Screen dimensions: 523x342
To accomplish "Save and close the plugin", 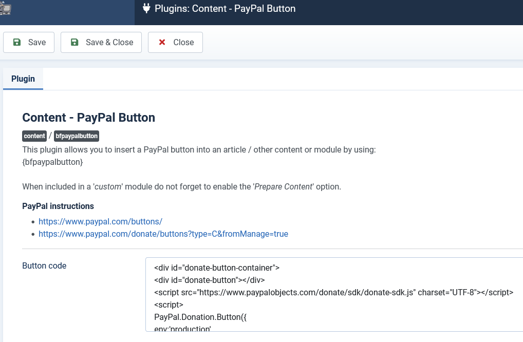I will tap(101, 42).
